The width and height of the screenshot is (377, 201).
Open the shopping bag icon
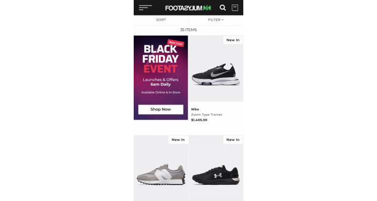(x=235, y=8)
